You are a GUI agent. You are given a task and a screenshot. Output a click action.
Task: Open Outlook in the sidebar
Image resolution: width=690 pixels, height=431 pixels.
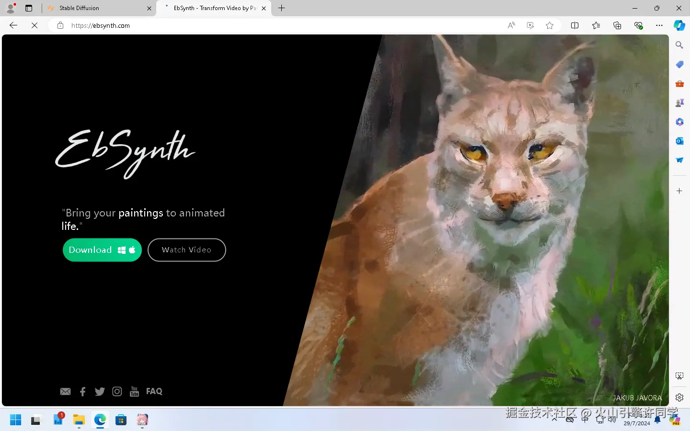[679, 141]
